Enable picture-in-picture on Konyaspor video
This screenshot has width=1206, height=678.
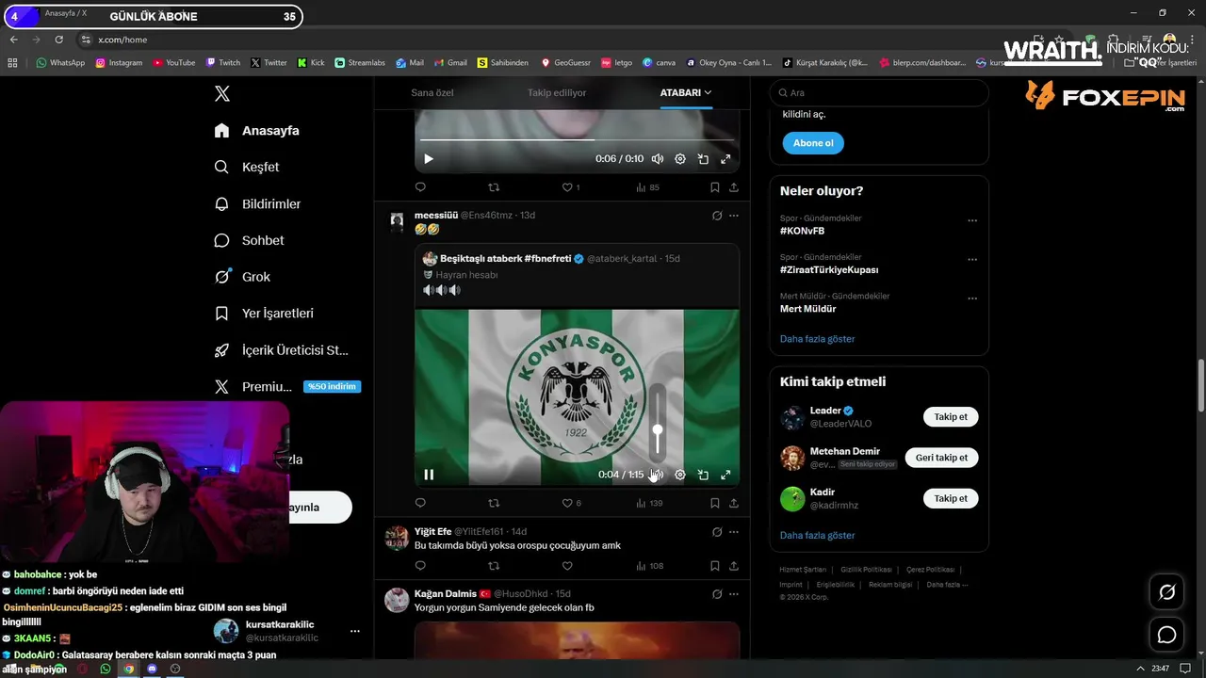[703, 475]
